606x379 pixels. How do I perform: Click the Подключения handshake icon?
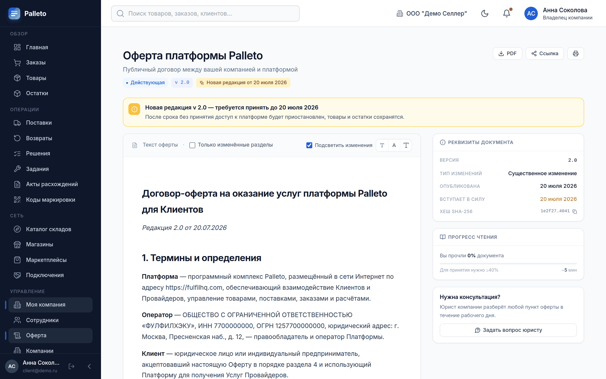[17, 275]
